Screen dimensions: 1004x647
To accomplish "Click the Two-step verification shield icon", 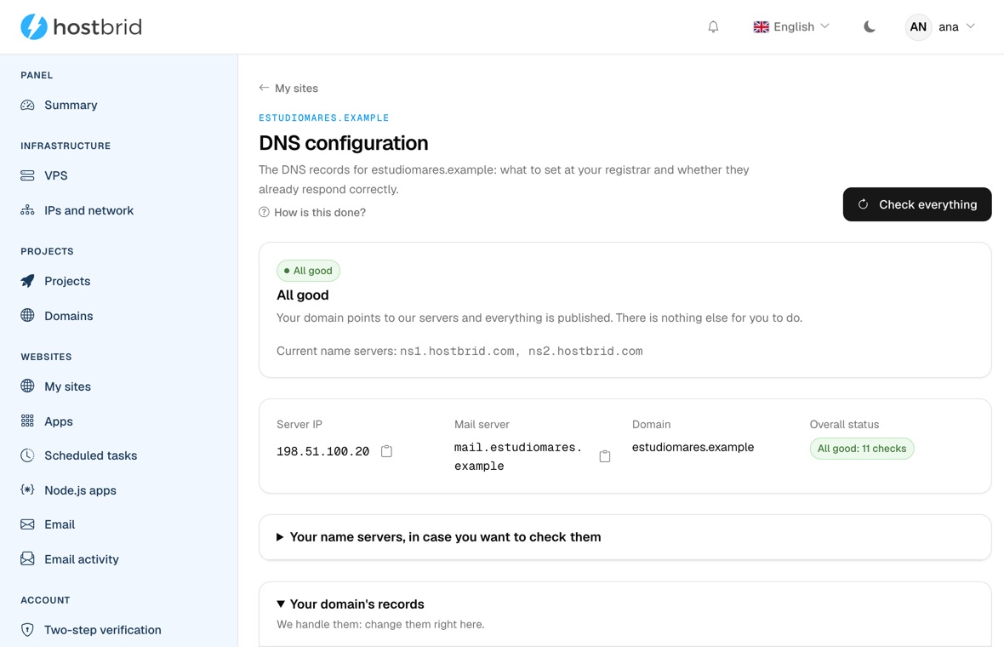I will [27, 630].
